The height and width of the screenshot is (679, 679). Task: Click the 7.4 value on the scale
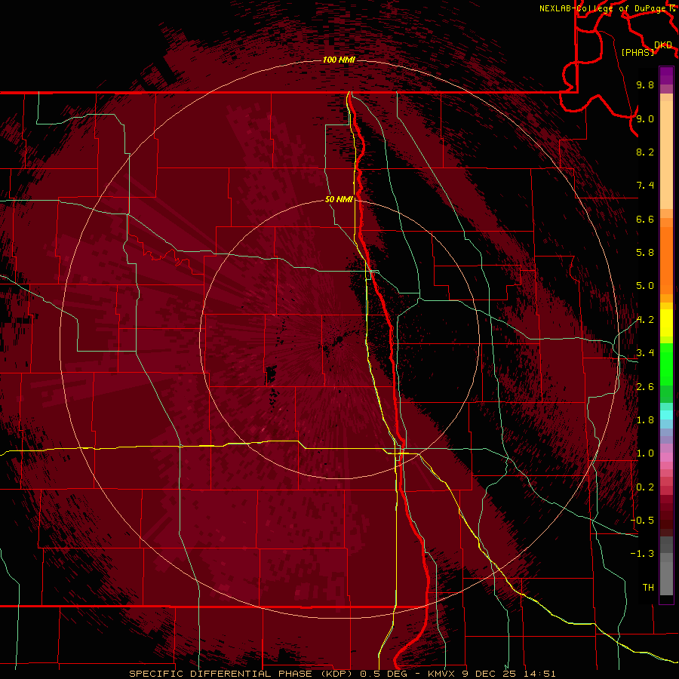click(645, 186)
